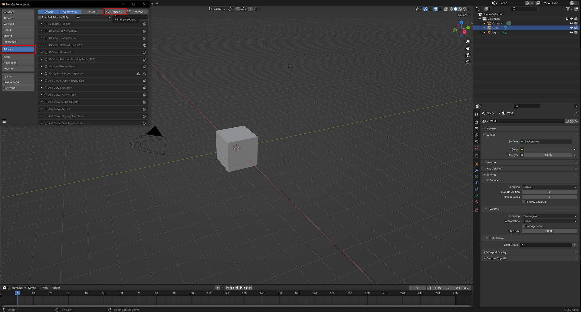Hide the Light in viewport
Viewport: 581px width, 312px height.
[571, 32]
